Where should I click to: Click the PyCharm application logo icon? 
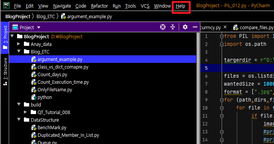(x=6, y=5)
